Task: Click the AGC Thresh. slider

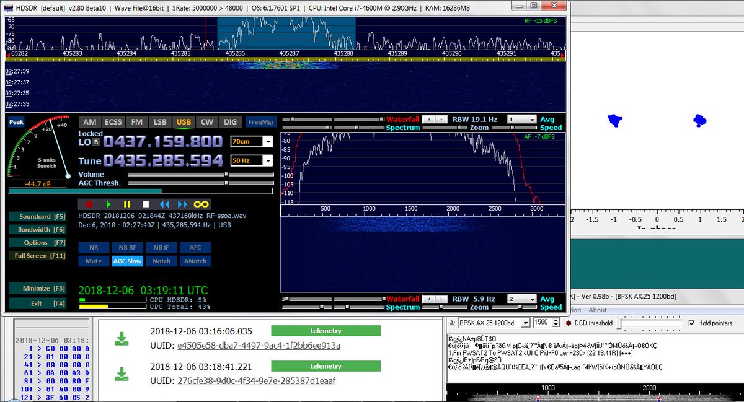Action: click(200, 183)
